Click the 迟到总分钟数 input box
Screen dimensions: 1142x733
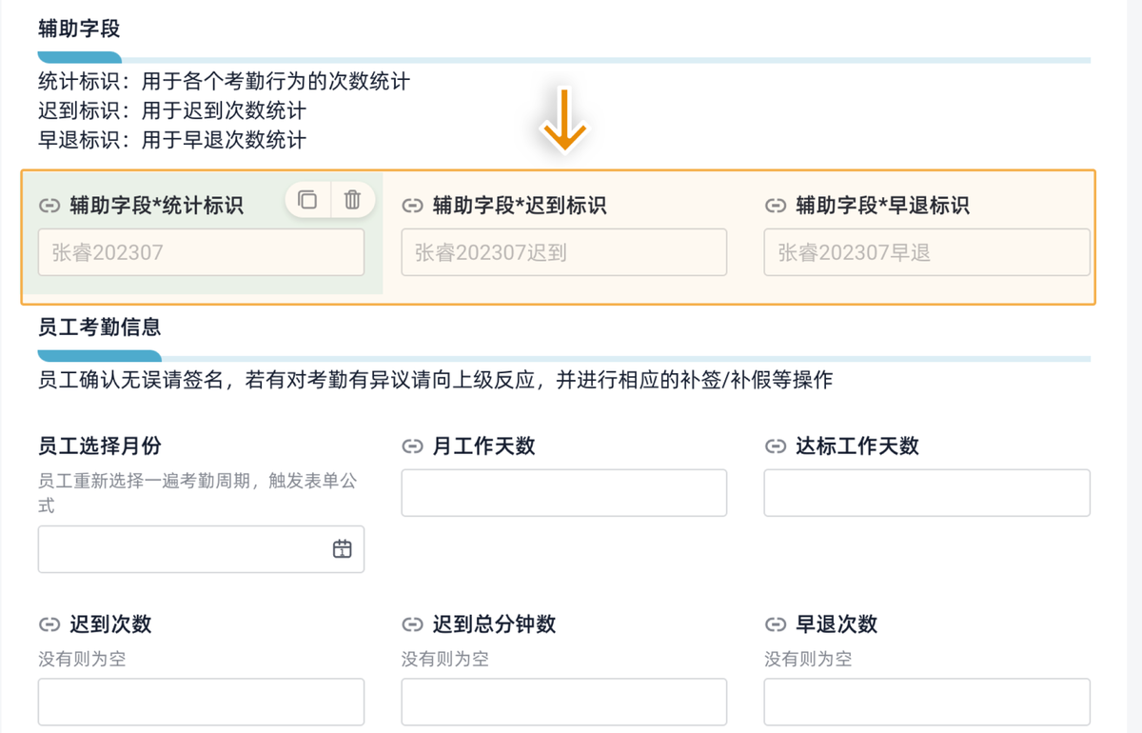[x=563, y=702]
